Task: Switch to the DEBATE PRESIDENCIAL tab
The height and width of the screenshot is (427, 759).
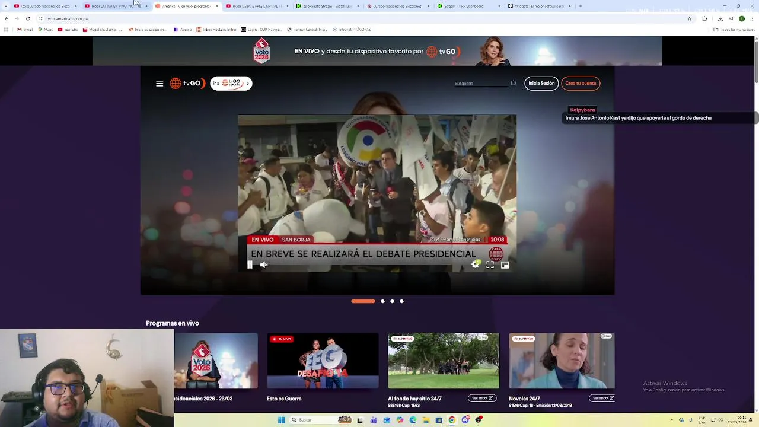Action: tap(256, 6)
